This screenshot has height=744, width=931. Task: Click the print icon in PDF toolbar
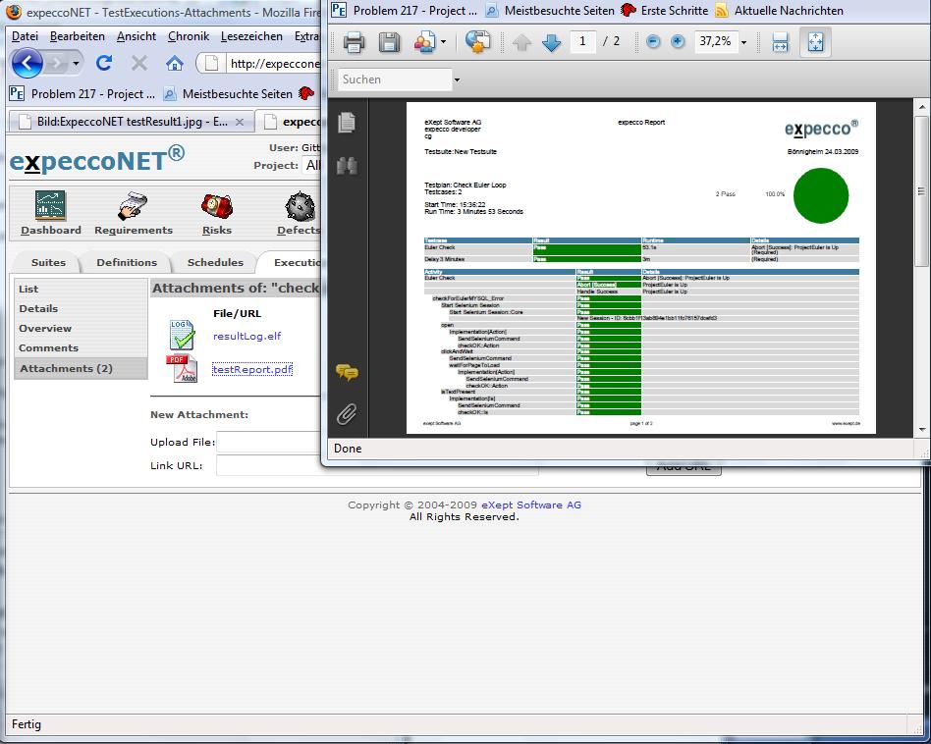click(x=354, y=42)
